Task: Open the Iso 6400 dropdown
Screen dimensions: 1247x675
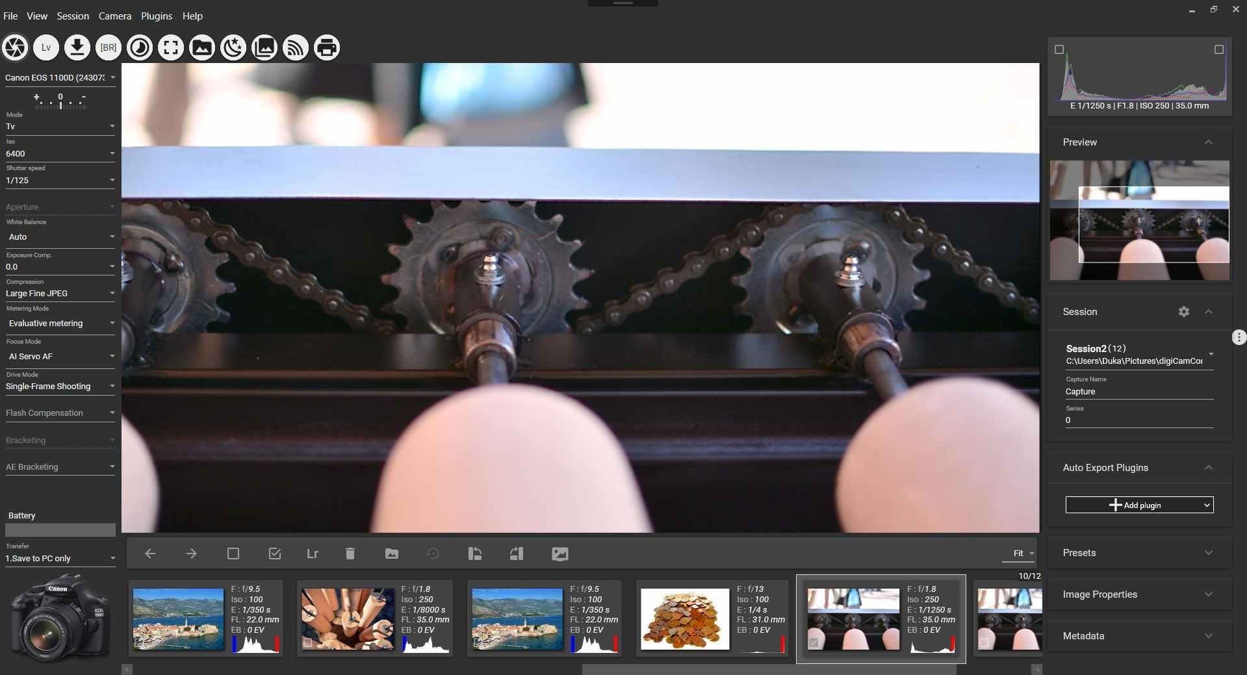Action: click(60, 154)
